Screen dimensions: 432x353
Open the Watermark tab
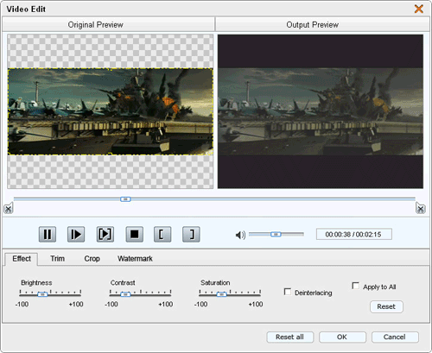[135, 259]
